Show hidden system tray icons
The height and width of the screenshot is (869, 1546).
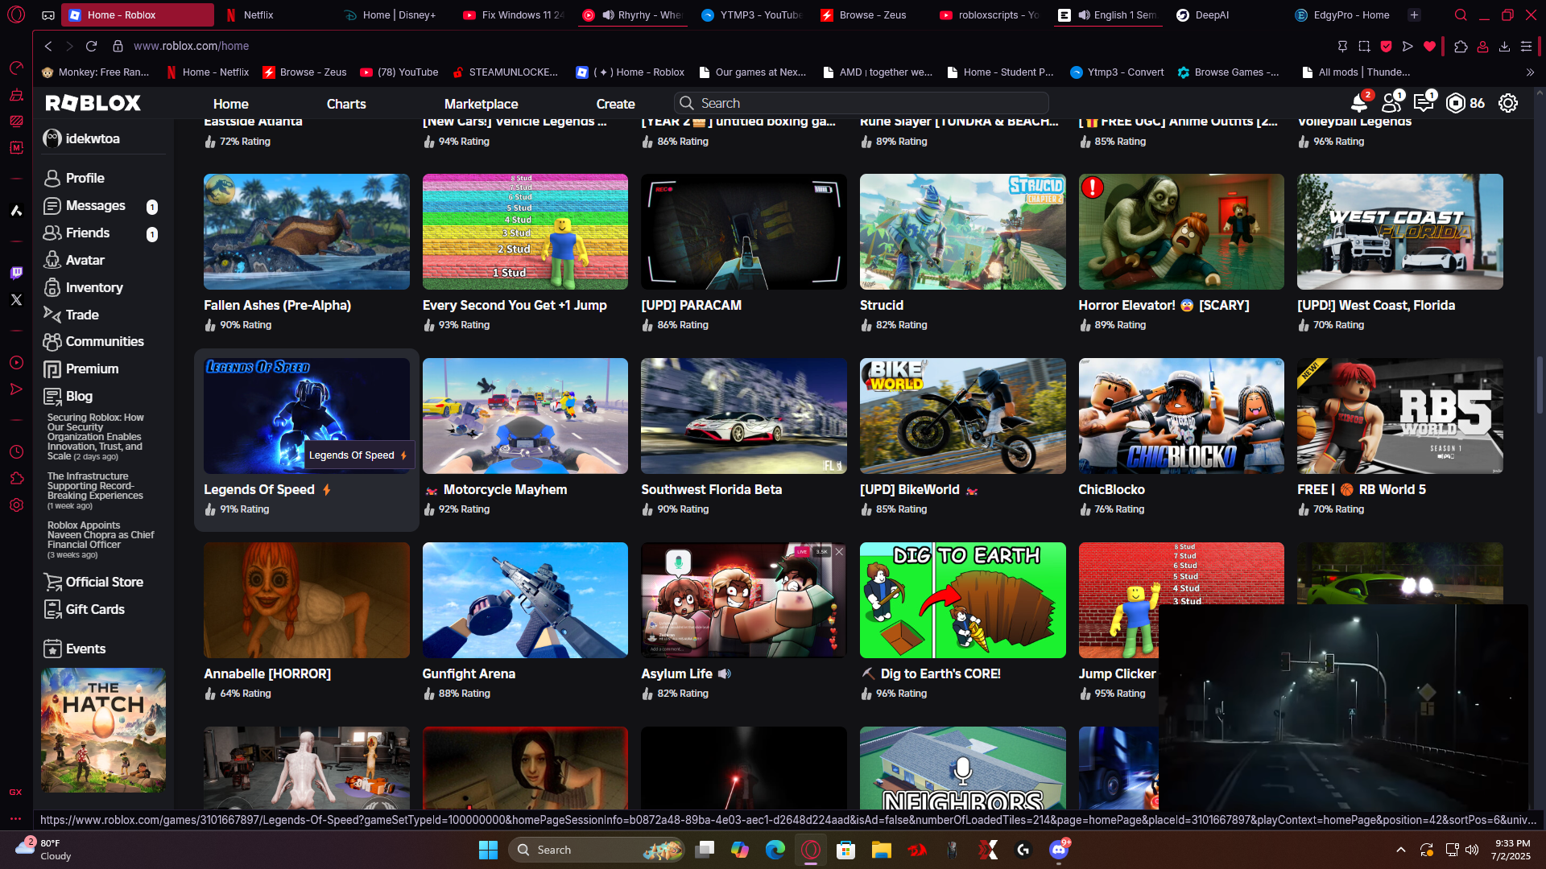(1401, 850)
